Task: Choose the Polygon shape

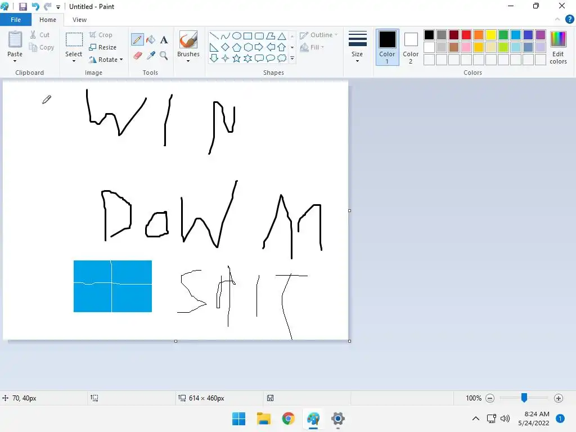Action: [271, 36]
